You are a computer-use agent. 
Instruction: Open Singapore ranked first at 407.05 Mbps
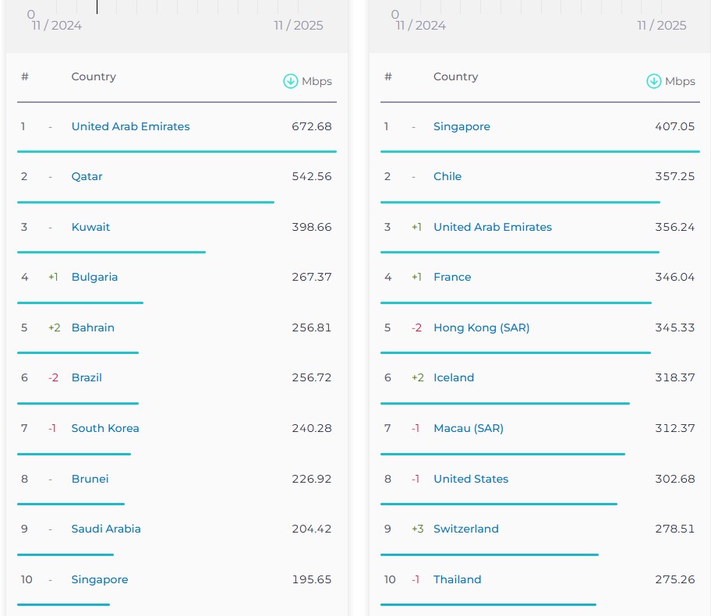462,126
